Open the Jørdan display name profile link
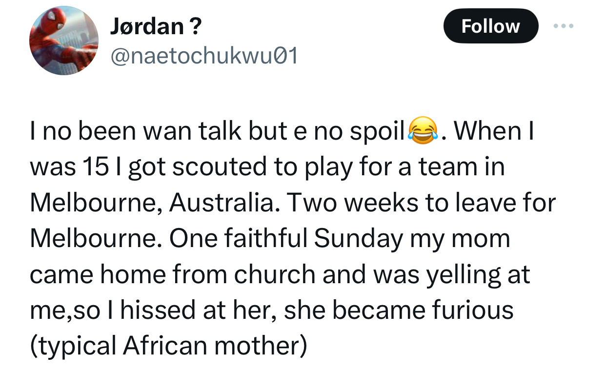This screenshot has height=374, width=606. [145, 26]
